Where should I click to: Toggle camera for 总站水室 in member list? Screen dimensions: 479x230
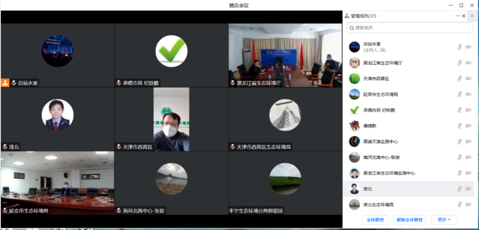[468, 47]
